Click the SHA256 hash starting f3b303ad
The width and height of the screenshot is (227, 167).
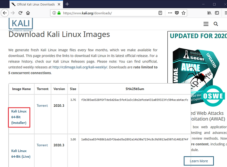point(135,100)
